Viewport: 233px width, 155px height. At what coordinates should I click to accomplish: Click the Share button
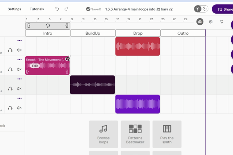pyautogui.click(x=223, y=9)
